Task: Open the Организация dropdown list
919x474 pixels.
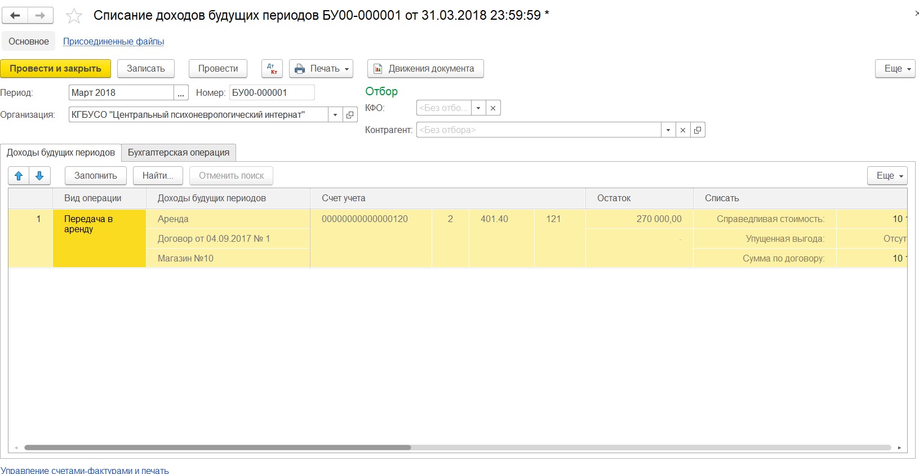Action: click(x=335, y=115)
